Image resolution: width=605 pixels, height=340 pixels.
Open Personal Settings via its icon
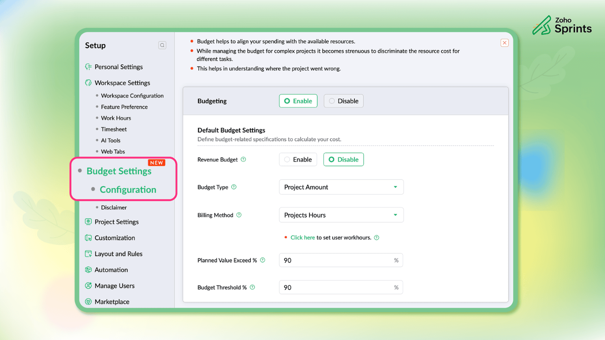tap(88, 67)
